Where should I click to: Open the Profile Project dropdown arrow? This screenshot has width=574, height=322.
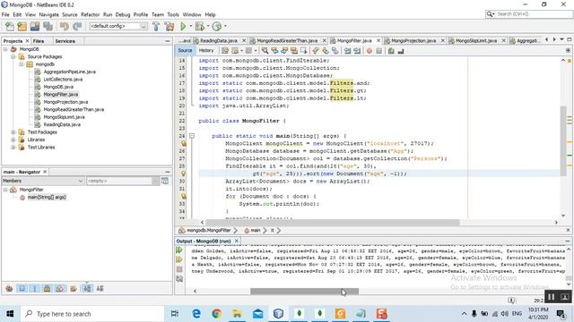click(x=225, y=26)
